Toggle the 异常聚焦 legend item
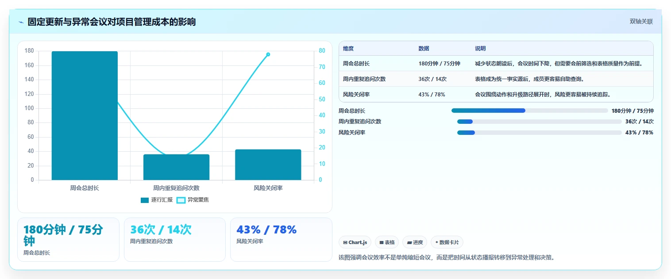671x279 pixels. point(193,200)
